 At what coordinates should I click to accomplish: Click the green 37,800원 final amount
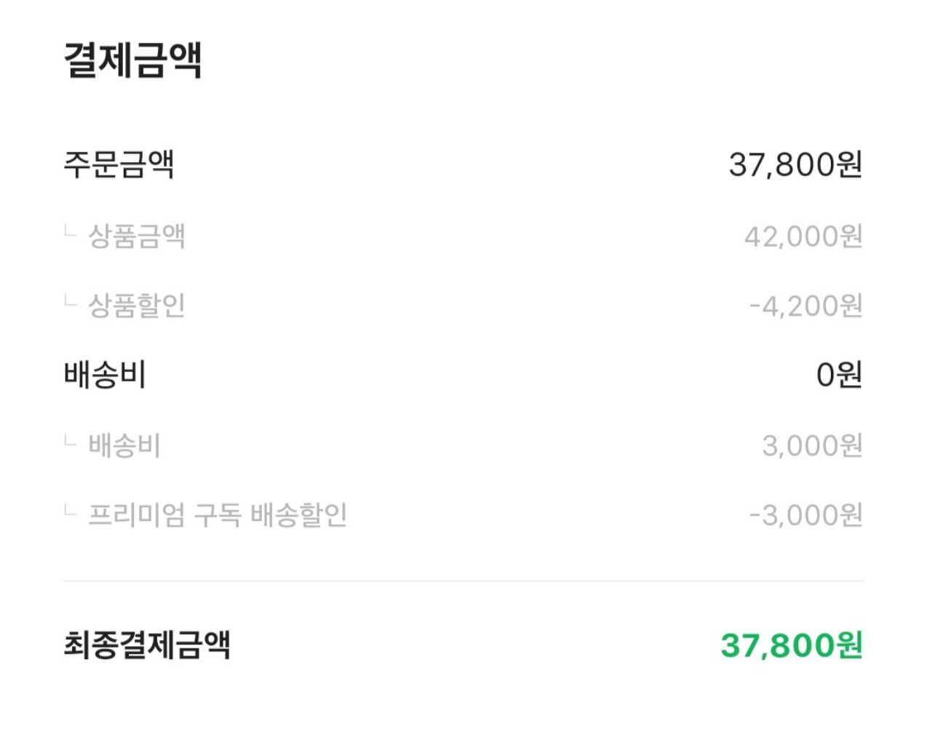point(792,645)
